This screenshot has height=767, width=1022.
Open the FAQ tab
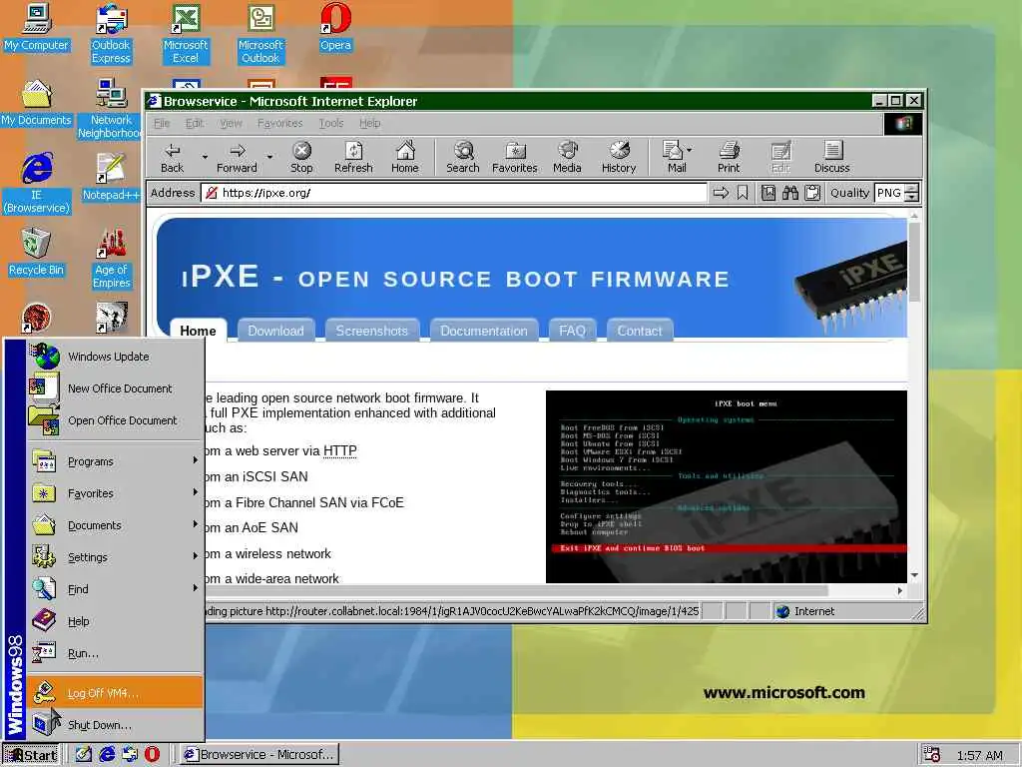[x=572, y=330]
